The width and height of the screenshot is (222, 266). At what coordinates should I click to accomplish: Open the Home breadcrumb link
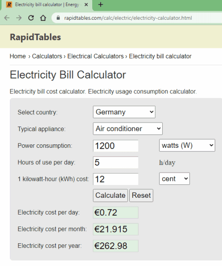[18, 56]
